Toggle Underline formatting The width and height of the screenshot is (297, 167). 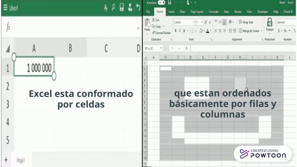click(184, 31)
